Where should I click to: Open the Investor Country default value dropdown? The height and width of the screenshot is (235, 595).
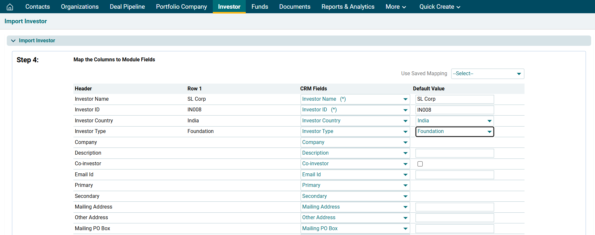(454, 121)
